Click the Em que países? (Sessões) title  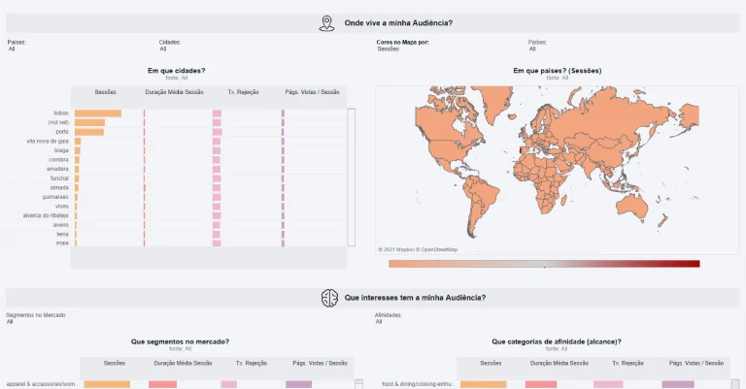(x=558, y=71)
